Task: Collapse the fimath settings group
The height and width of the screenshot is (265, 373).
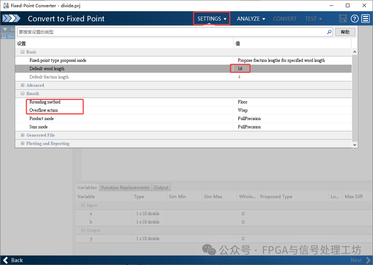Action: [x=22, y=93]
